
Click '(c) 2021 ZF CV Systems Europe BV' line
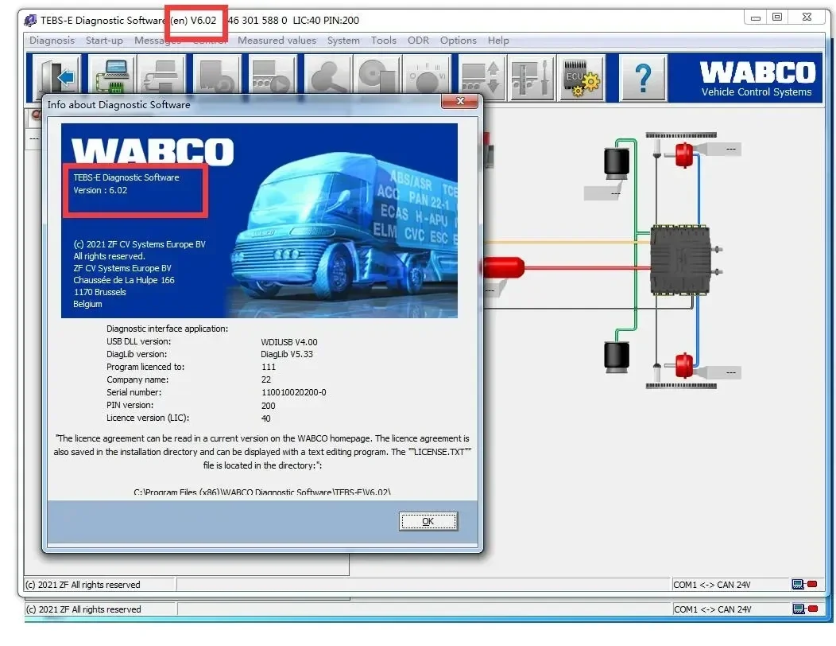(139, 244)
